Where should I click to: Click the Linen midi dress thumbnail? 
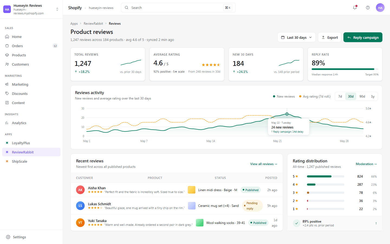point(191,190)
